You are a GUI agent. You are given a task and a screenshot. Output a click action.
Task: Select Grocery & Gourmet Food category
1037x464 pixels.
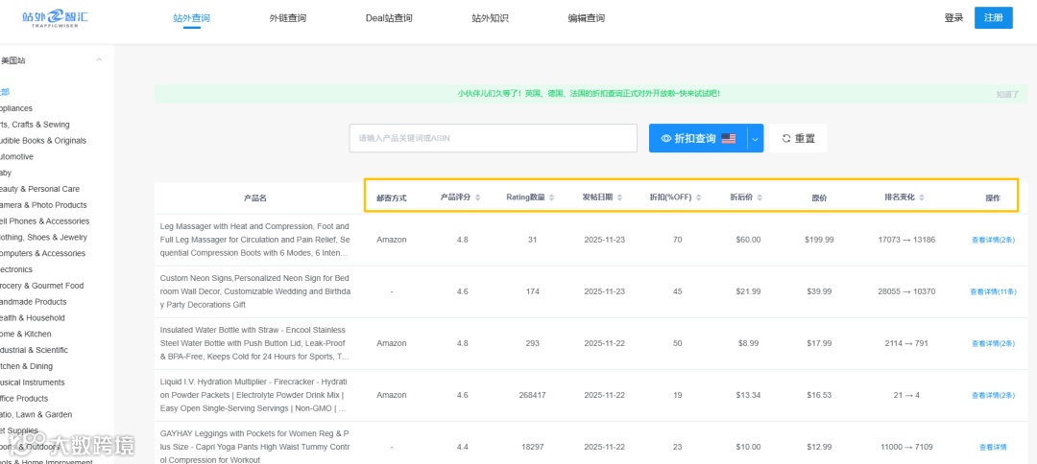pyautogui.click(x=41, y=286)
